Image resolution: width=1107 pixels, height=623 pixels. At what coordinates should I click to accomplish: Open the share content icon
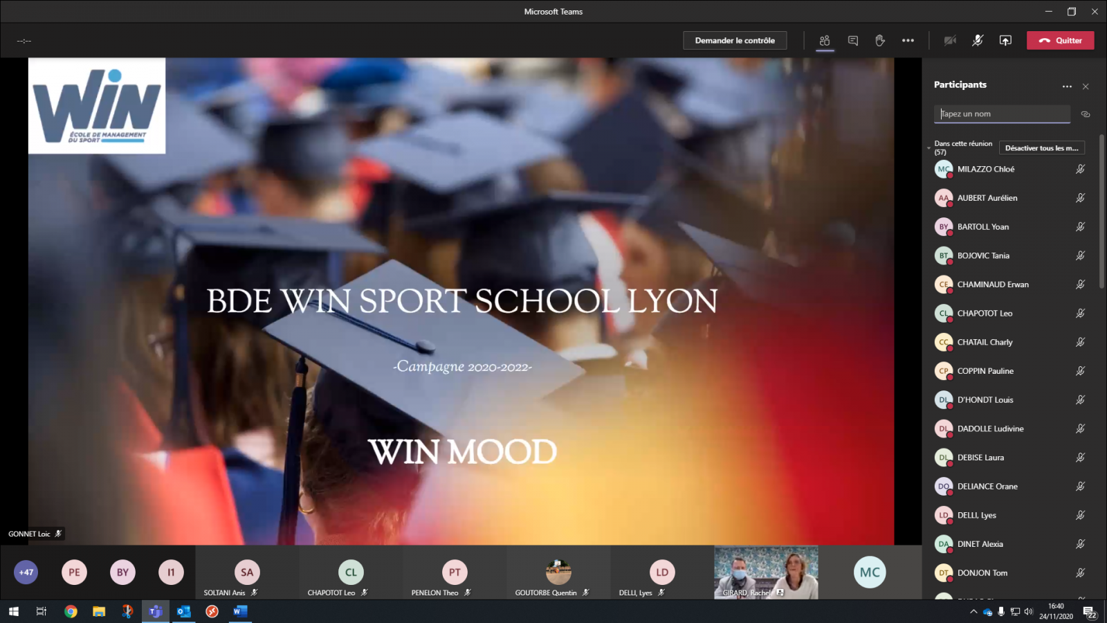(1005, 41)
